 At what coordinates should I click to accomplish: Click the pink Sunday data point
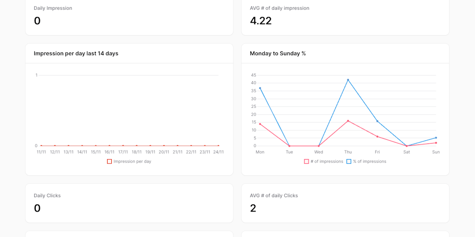436,143
